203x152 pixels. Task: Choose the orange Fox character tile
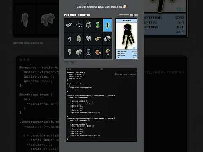(x=98, y=52)
